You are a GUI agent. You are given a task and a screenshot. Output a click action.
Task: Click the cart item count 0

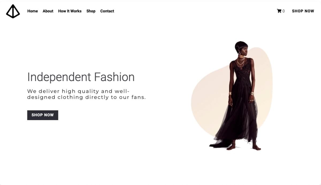pos(284,11)
